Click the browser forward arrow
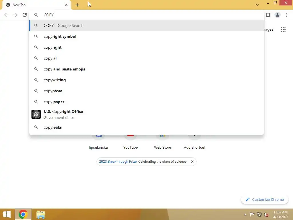 click(x=15, y=15)
